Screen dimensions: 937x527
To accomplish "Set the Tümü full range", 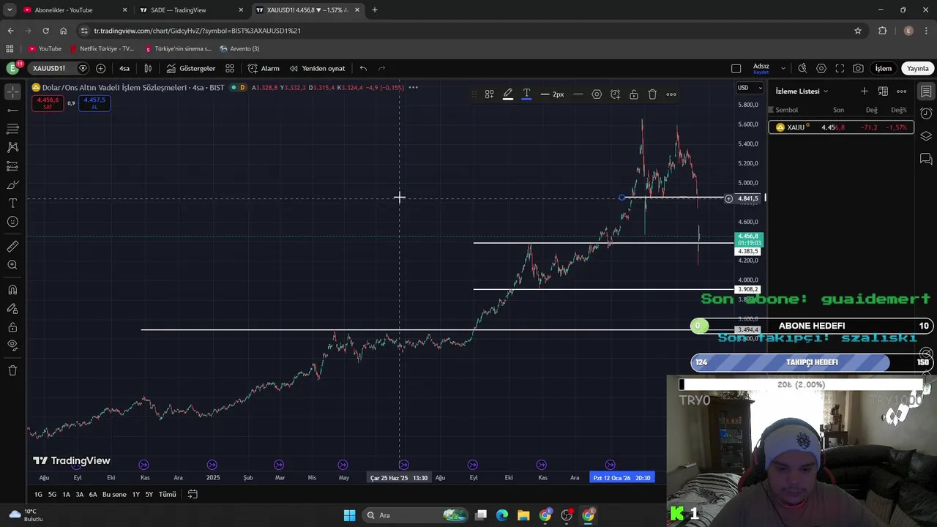I will (168, 495).
